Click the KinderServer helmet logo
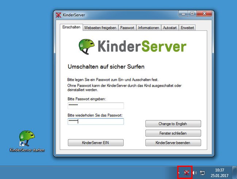This screenshot has height=179, width=237. click(x=86, y=47)
